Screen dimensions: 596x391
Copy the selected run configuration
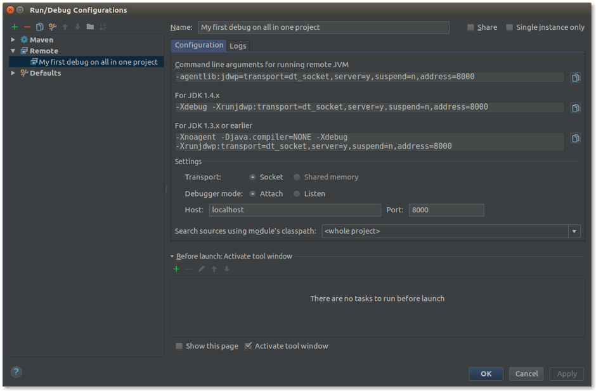(x=39, y=27)
